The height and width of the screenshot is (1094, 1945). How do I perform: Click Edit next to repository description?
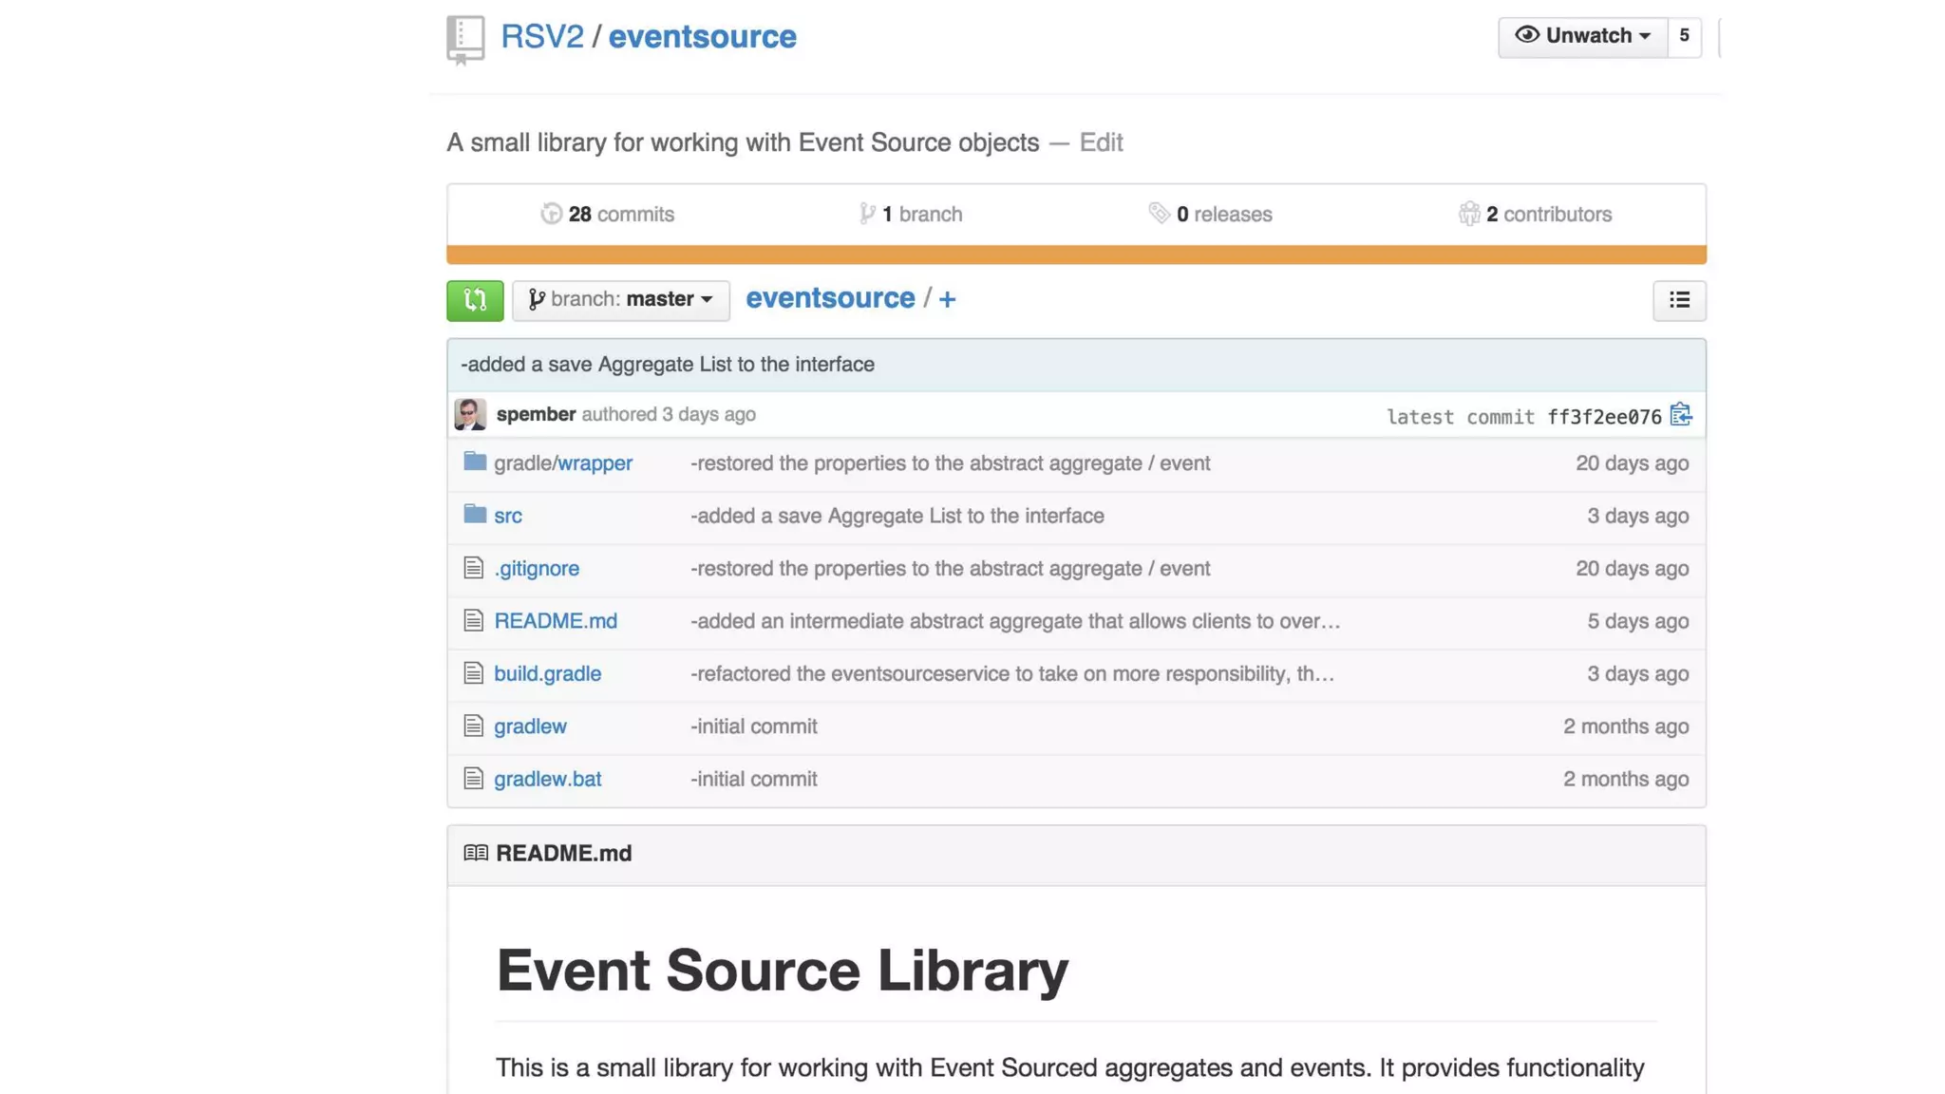click(1101, 142)
